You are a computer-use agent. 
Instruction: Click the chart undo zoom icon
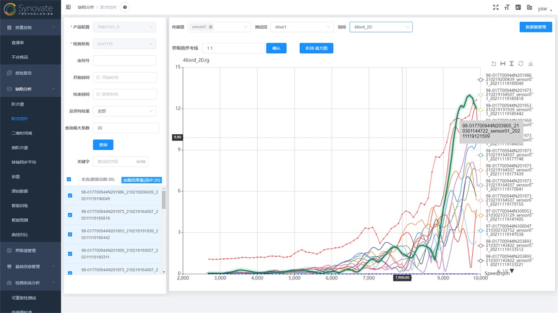pyautogui.click(x=493, y=64)
